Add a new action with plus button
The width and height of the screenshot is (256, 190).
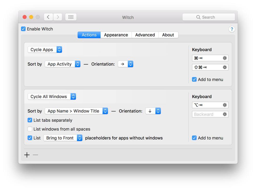(27, 155)
